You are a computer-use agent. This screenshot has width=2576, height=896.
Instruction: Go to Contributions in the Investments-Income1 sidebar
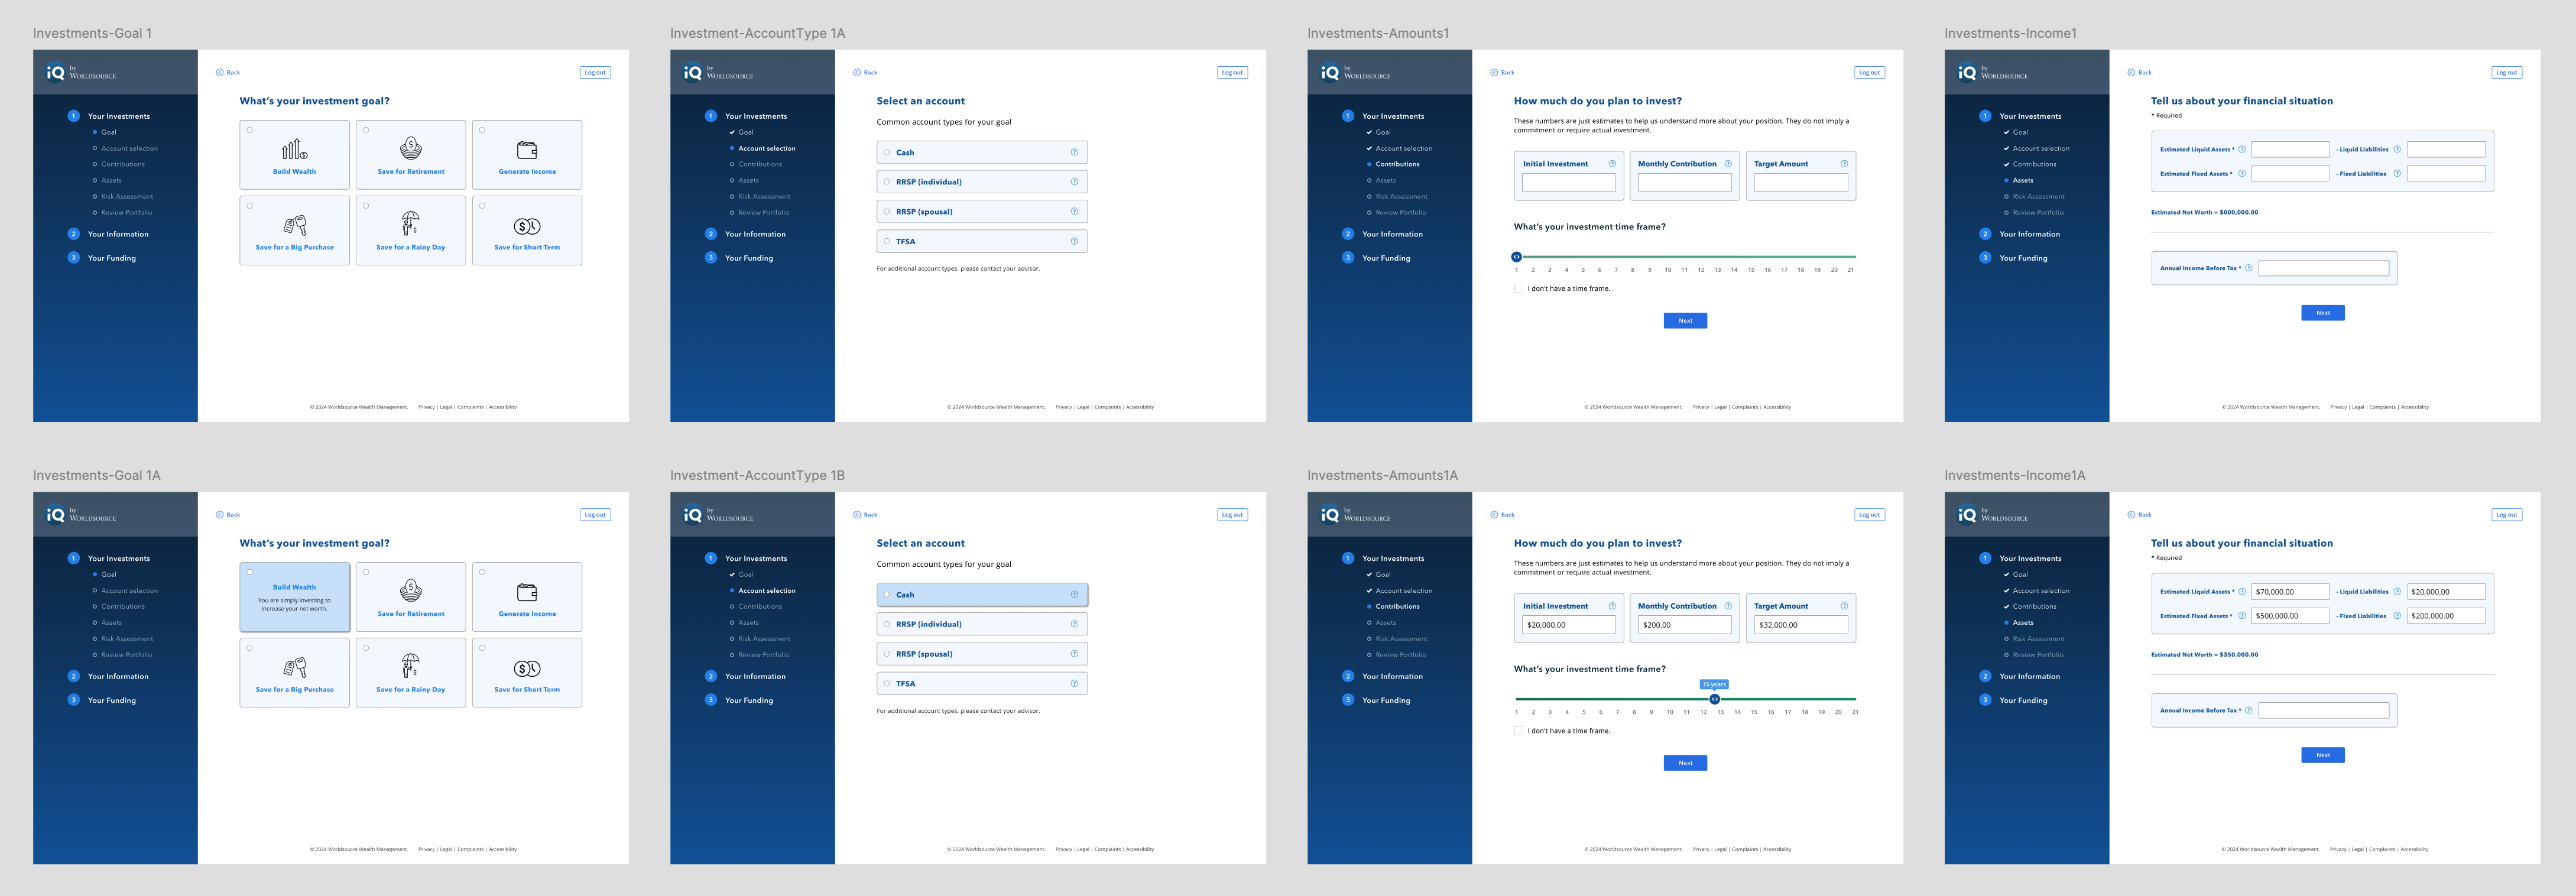point(2034,164)
